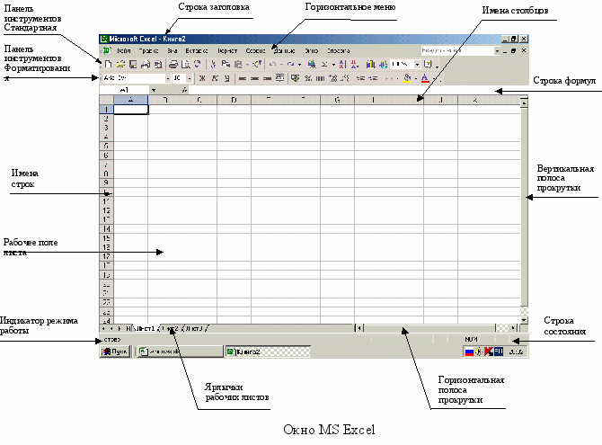The image size is (602, 445).
Task: Open the Формат menu
Action: tap(227, 50)
